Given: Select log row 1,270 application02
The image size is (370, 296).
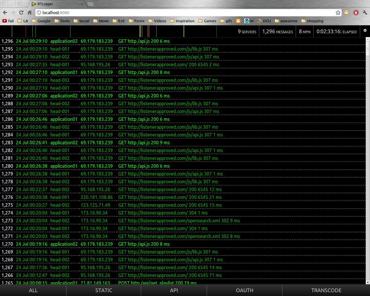Looking at the screenshot, I should pyautogui.click(x=183, y=244).
